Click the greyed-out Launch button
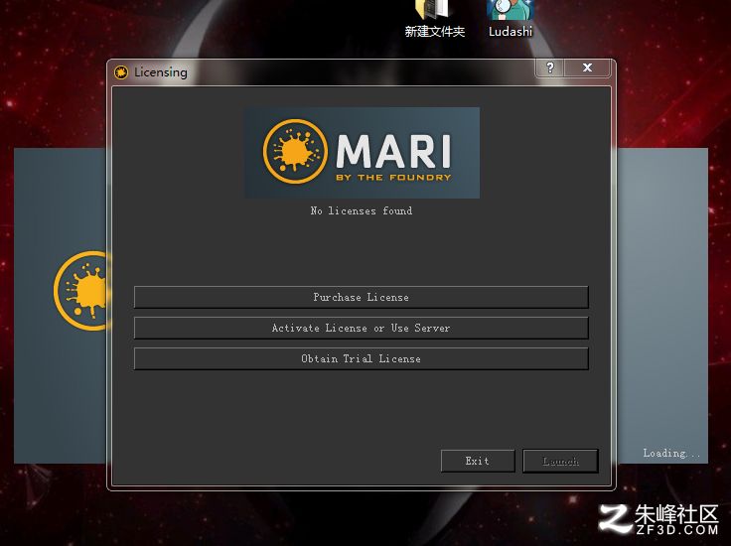Screen dimensions: 731x546 (560, 461)
